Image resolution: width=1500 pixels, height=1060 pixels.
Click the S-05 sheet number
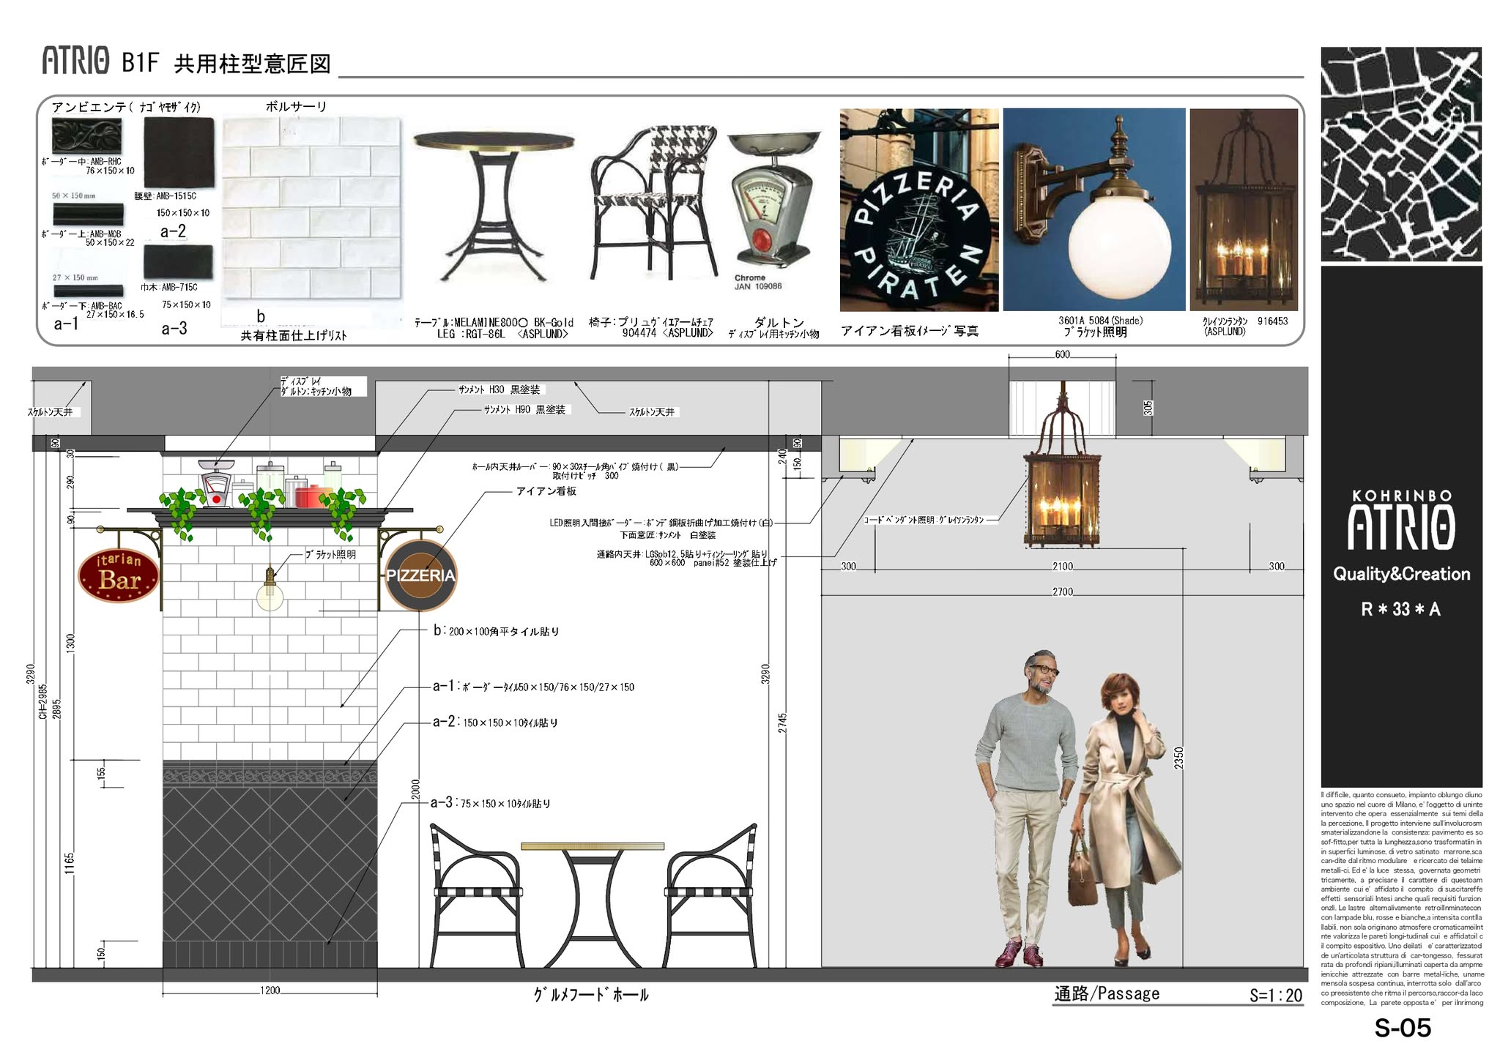(x=1402, y=1029)
